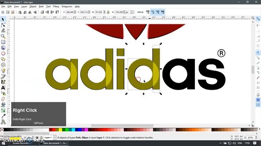Toggle Layer 1 lock icon
Image resolution: width=261 pixels, height=146 pixels.
(x=41, y=137)
